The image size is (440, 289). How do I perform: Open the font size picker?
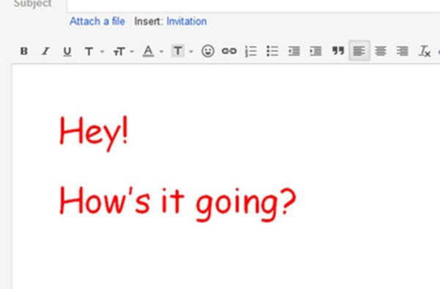pos(119,51)
